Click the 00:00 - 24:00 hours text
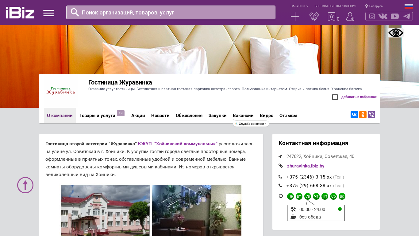This screenshot has width=419, height=236. click(x=312, y=210)
